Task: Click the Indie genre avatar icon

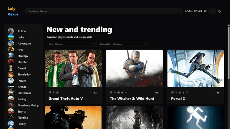Action: click(x=11, y=37)
